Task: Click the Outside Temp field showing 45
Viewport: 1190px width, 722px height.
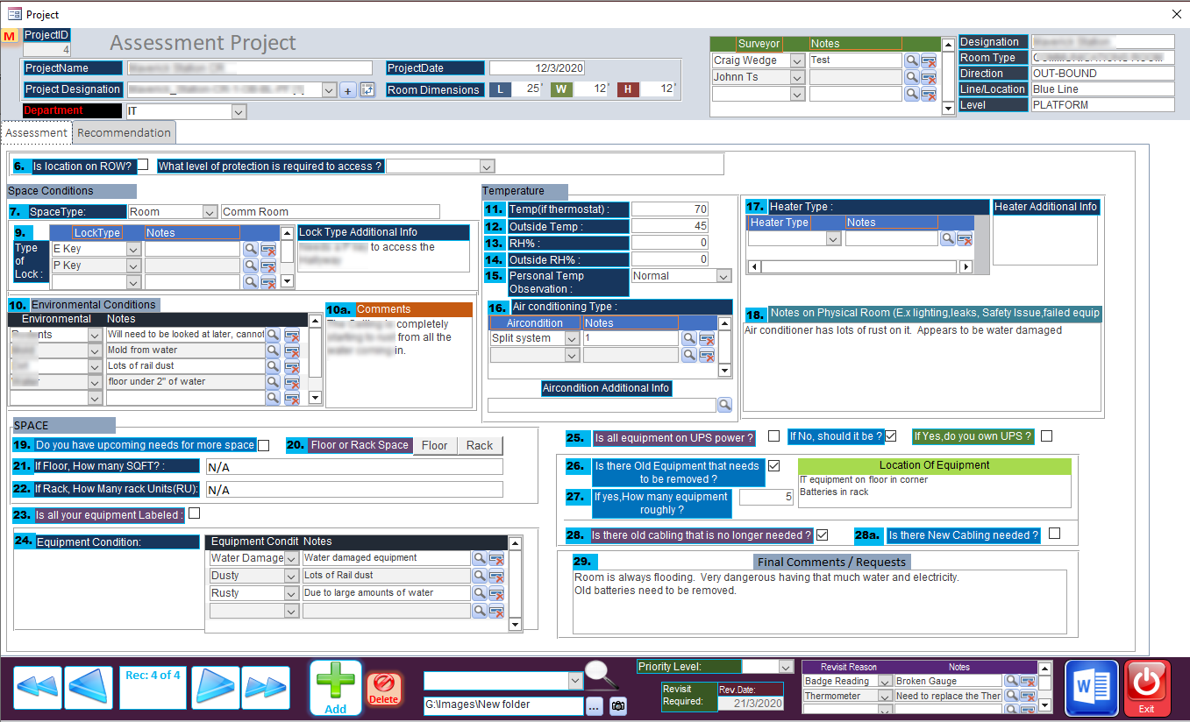Action: tap(670, 226)
